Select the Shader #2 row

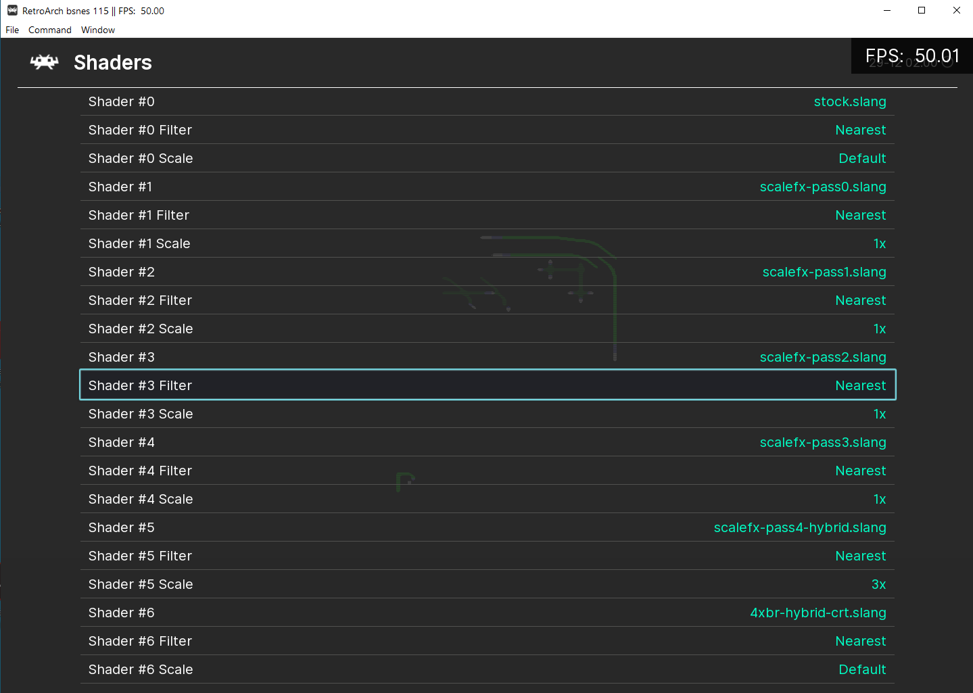487,272
